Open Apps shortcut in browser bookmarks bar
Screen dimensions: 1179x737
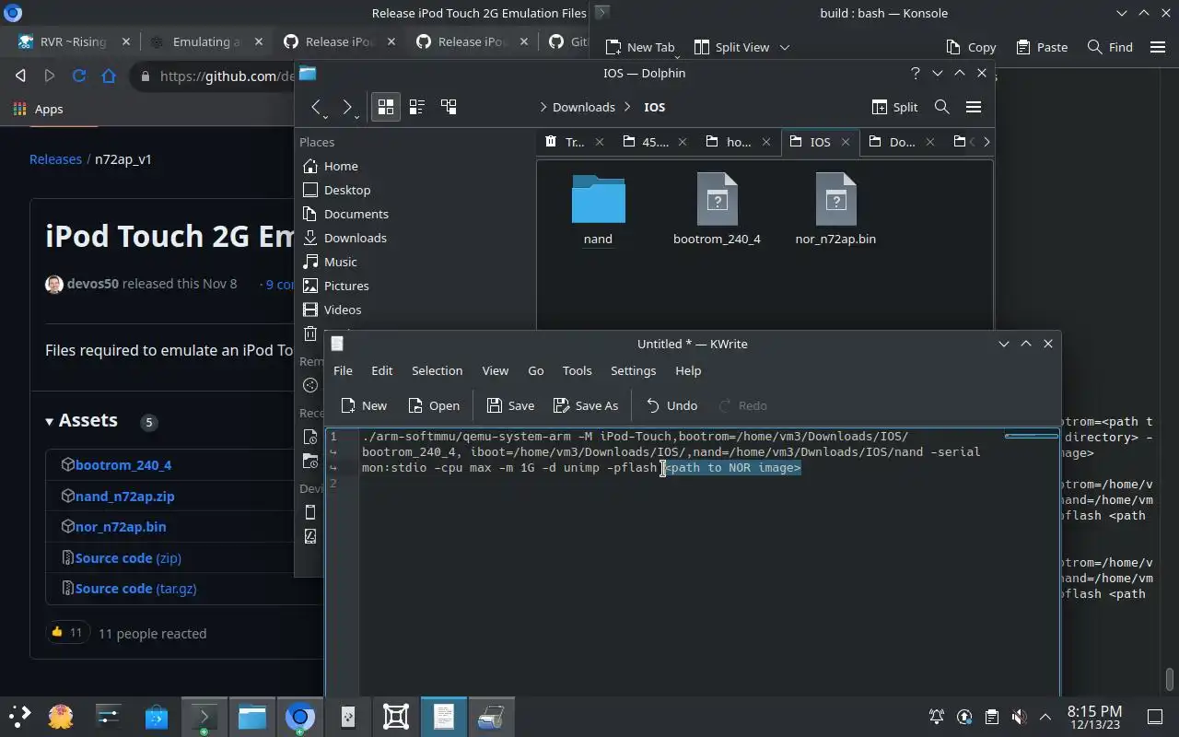[39, 109]
